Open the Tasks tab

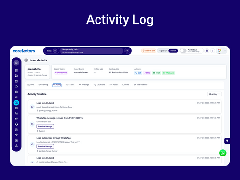click(70, 85)
